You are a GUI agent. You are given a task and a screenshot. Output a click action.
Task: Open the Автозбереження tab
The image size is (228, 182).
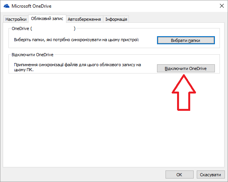(84, 19)
